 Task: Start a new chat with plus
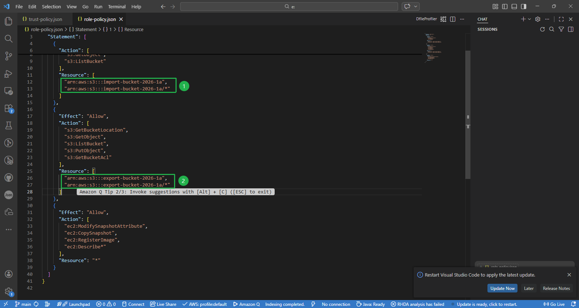[523, 19]
